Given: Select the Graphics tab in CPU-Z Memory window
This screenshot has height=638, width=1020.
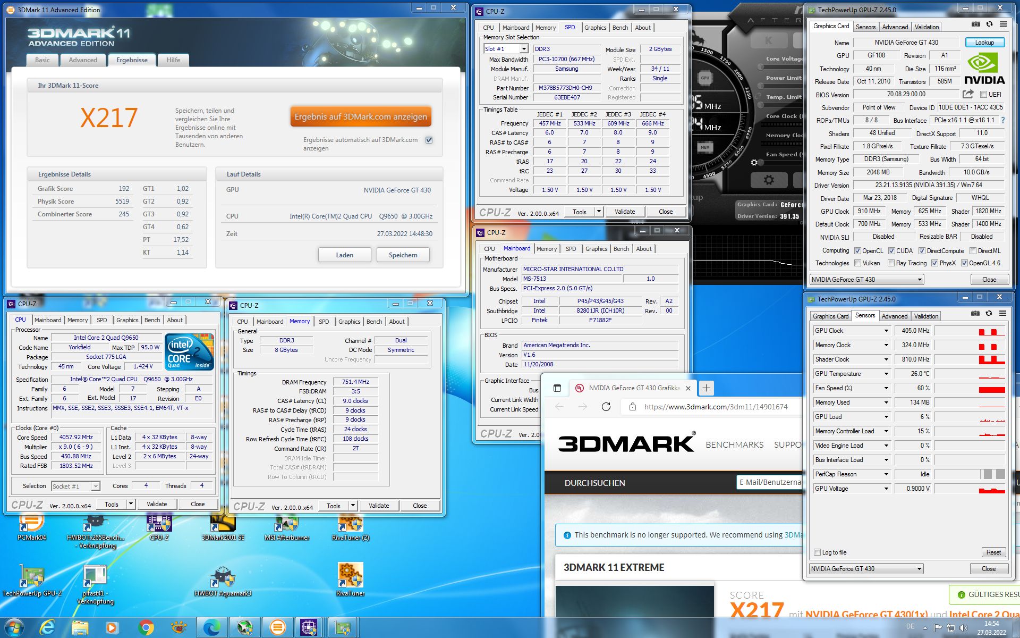Looking at the screenshot, I should click(x=349, y=322).
